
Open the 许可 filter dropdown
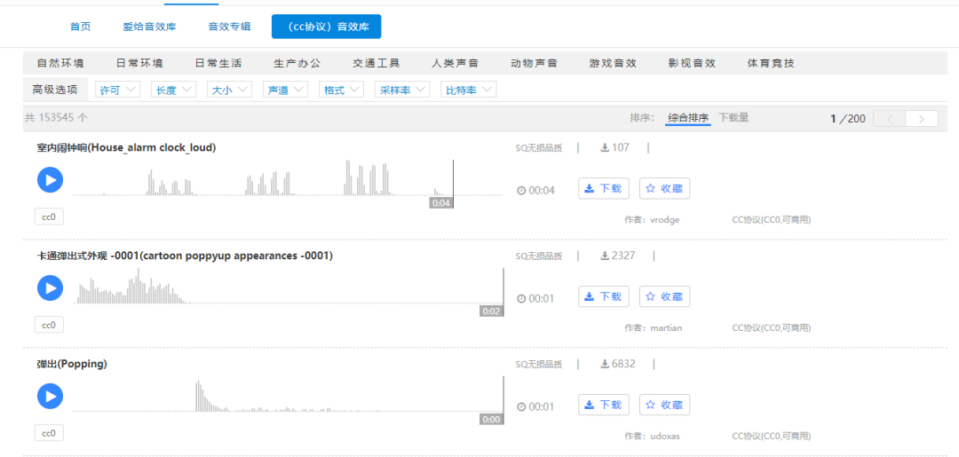pos(118,90)
